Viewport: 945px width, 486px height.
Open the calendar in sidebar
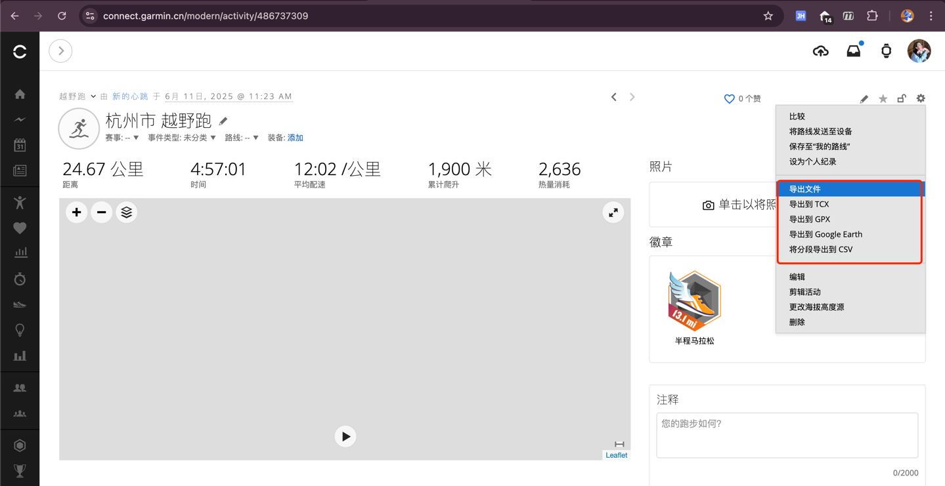[x=20, y=145]
